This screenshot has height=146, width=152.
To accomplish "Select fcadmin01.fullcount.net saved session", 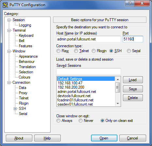I will (x=86, y=100).
